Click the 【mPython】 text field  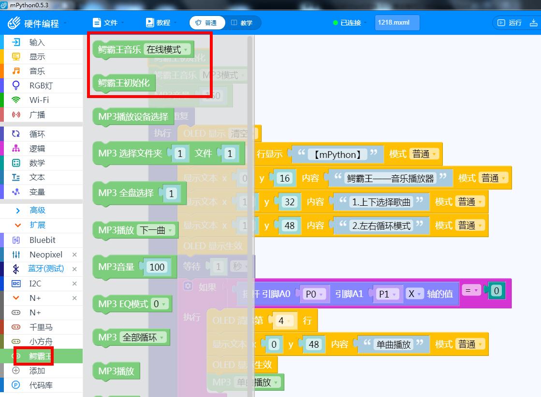pyautogui.click(x=337, y=155)
